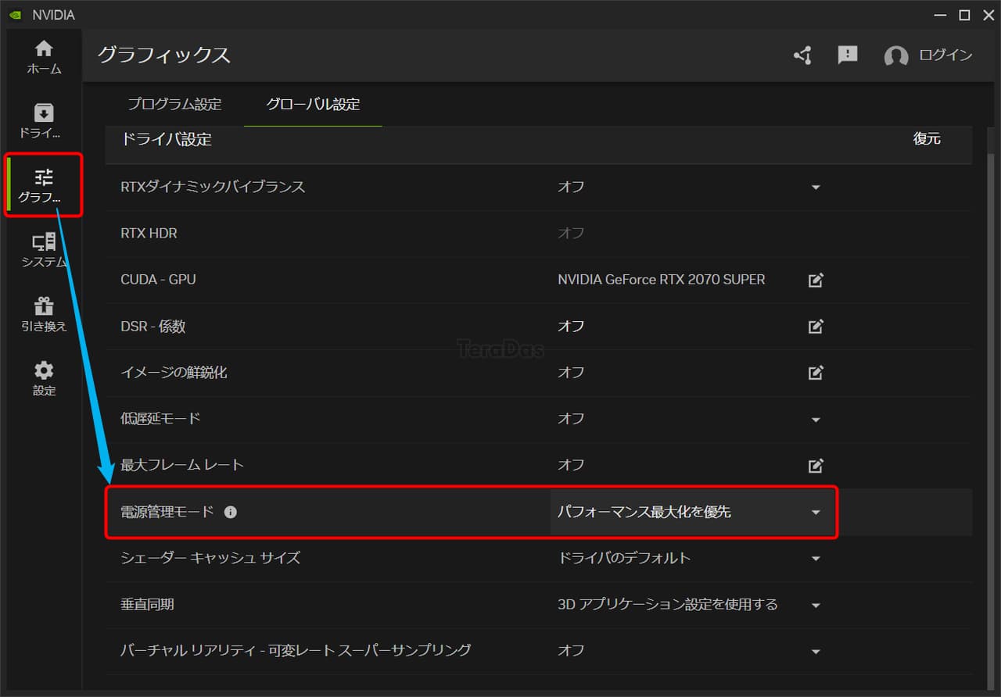Click the user avatar icon
1001x697 pixels.
(x=896, y=56)
